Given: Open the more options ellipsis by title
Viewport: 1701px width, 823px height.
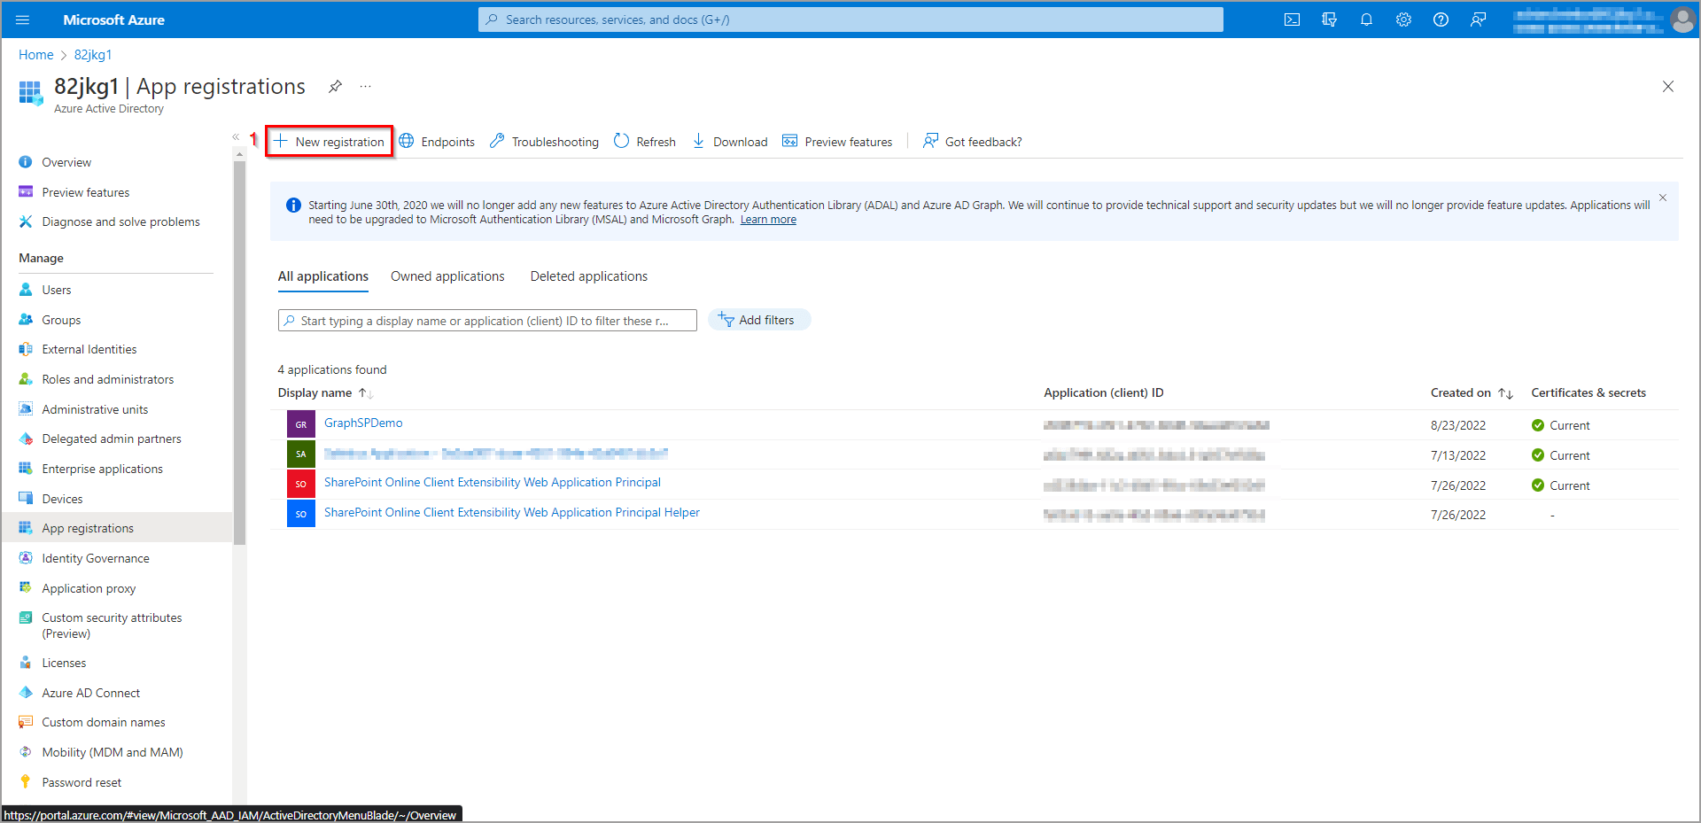Looking at the screenshot, I should click(x=365, y=86).
